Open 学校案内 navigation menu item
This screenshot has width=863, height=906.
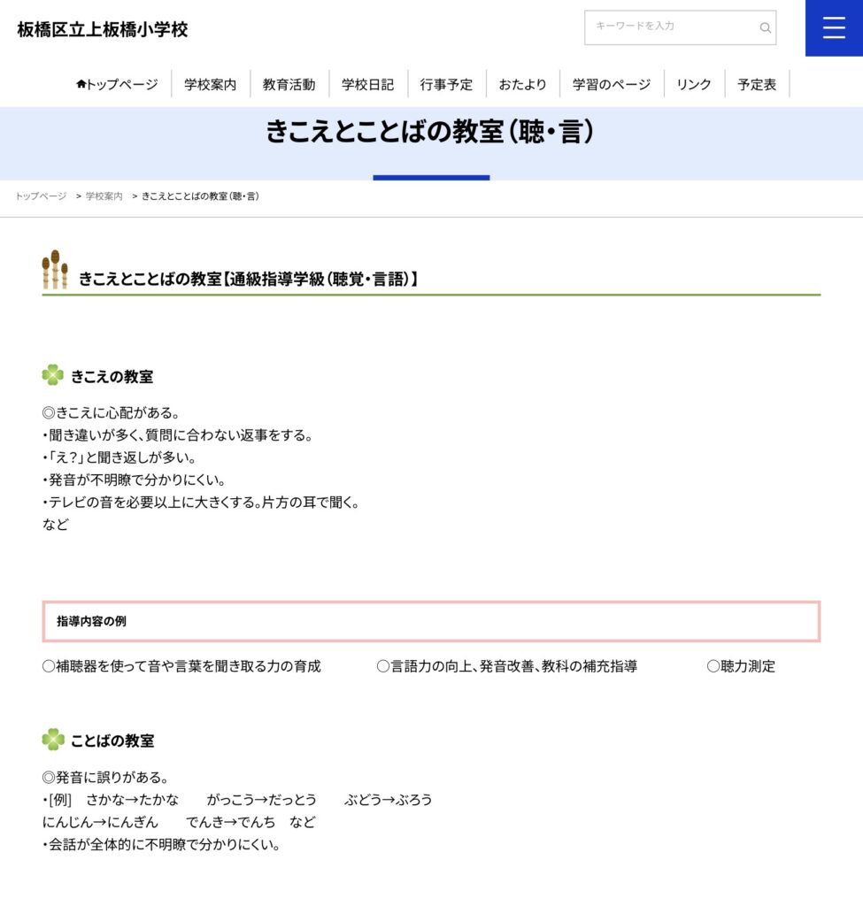[211, 84]
